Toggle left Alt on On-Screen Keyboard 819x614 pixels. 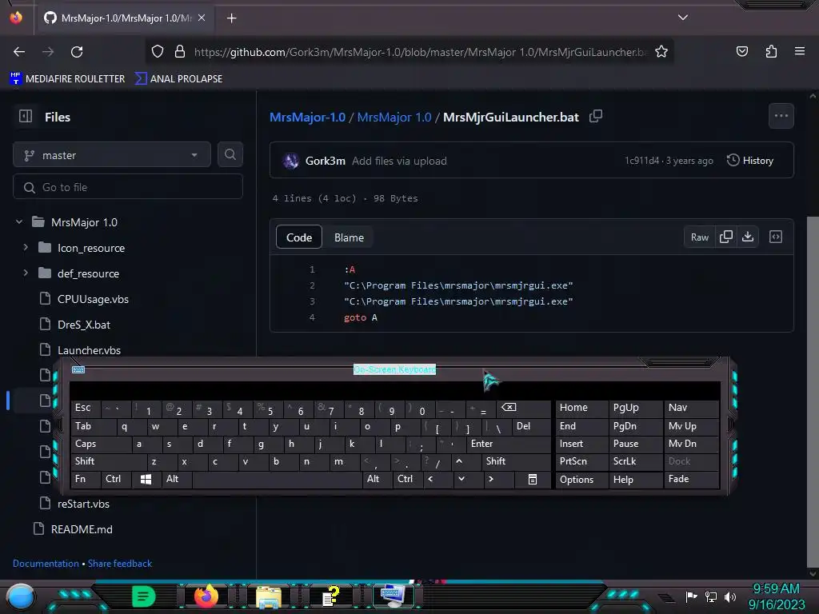(177, 479)
